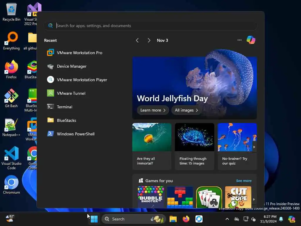Screen dimensions: 301x226
Task: Click the Windows Start button
Action: click(94, 219)
